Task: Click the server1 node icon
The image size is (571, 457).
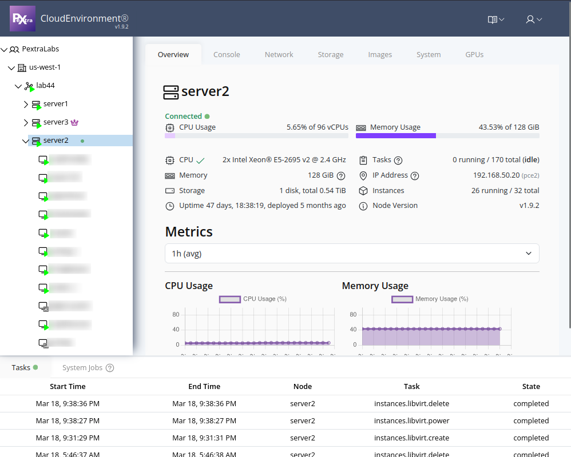Action: pos(37,105)
